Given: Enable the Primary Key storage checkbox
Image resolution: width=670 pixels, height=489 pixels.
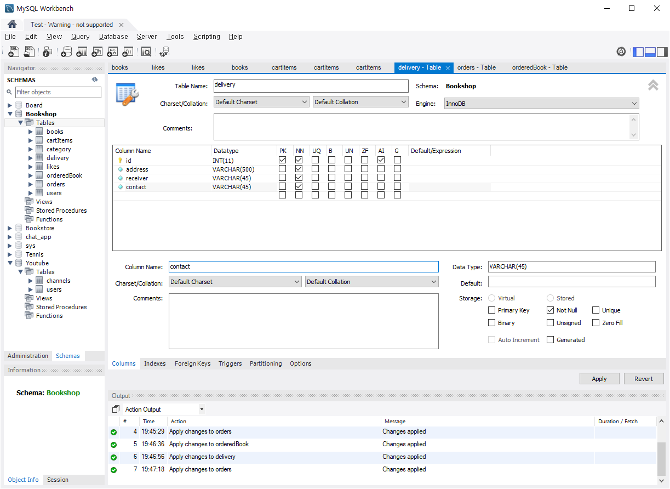Looking at the screenshot, I should (x=491, y=310).
